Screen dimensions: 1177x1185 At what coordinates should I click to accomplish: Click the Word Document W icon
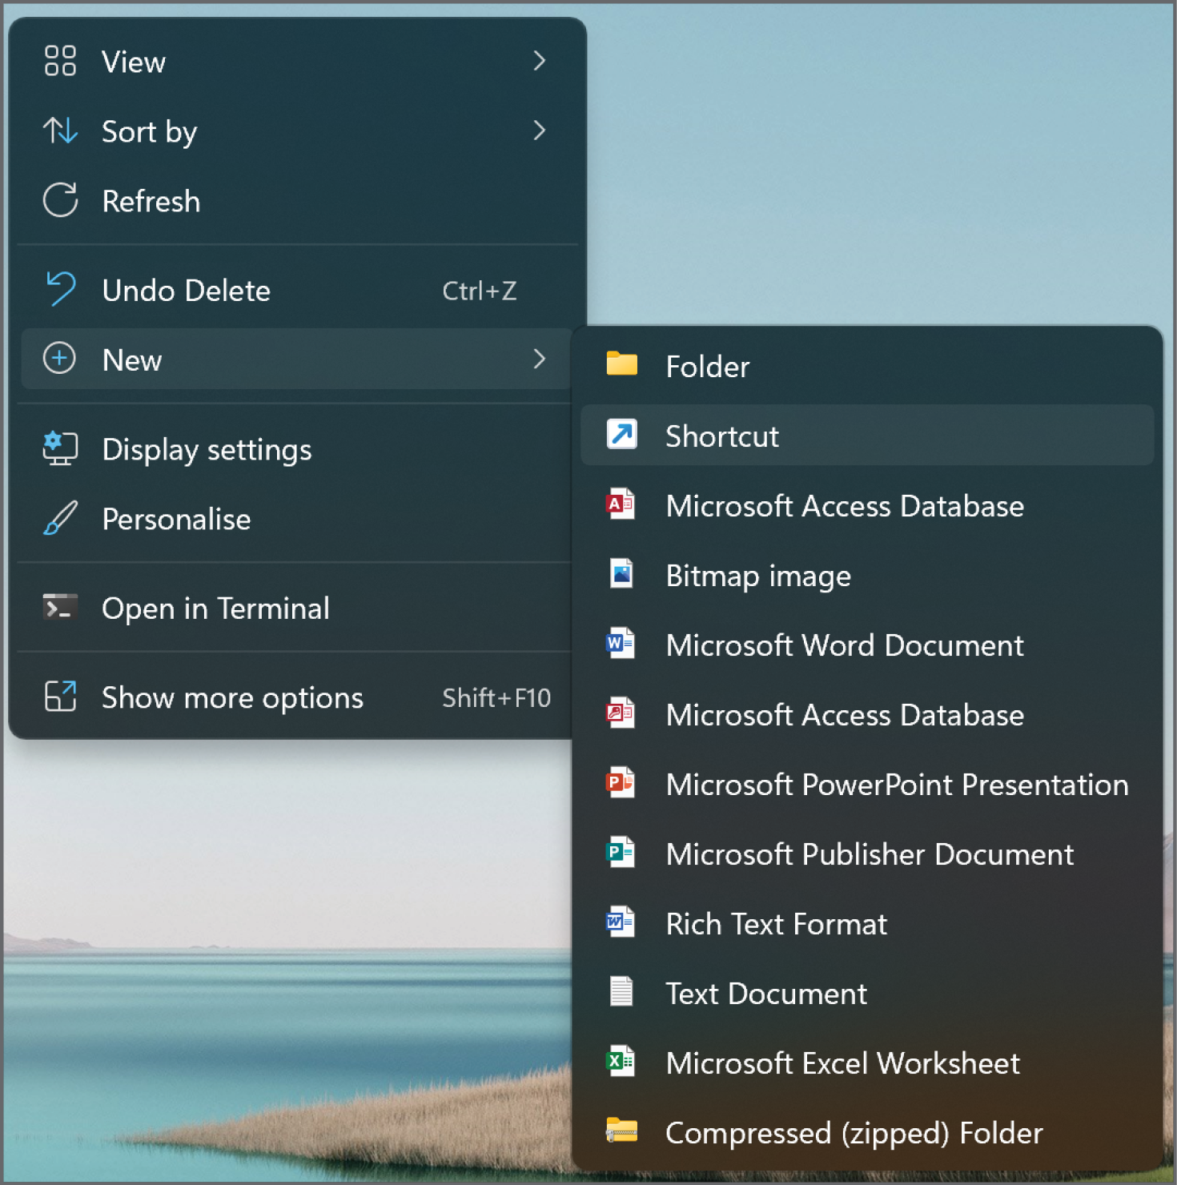pos(621,643)
